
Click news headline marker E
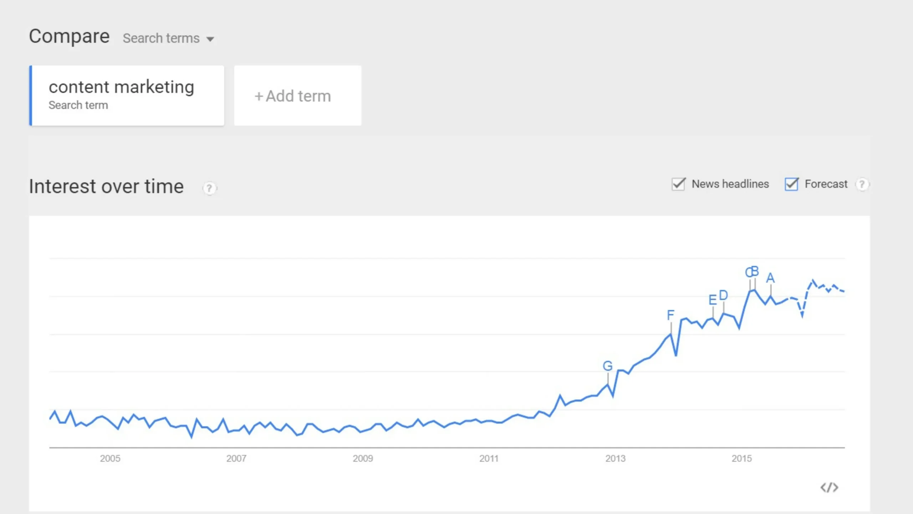coord(712,300)
